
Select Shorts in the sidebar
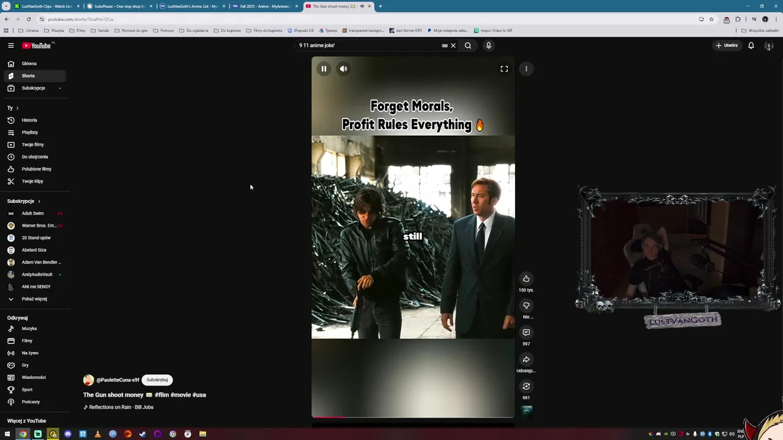point(35,76)
